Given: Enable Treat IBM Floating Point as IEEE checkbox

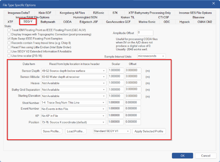Looking at the screenshot, I should (9, 30).
